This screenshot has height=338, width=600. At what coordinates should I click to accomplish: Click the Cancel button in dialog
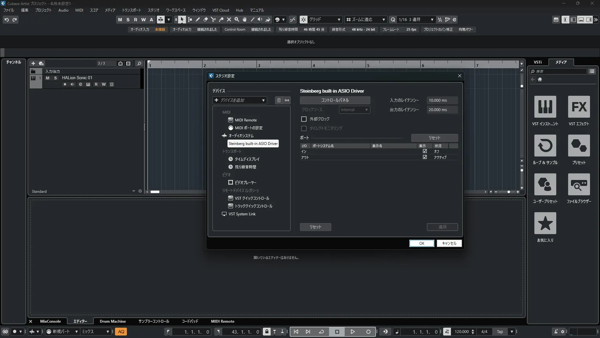449,243
